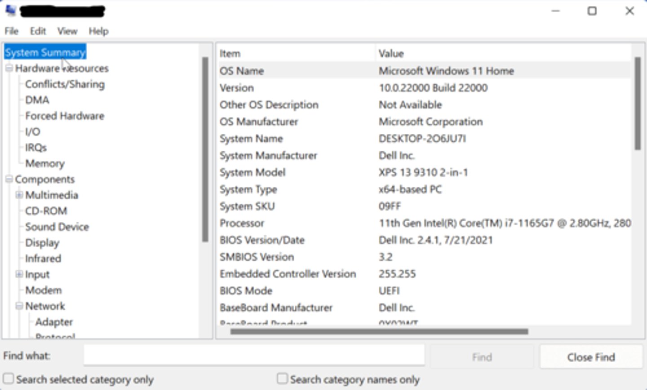This screenshot has width=647, height=390.
Task: Click the value x64-based PC
Action: [x=410, y=189]
